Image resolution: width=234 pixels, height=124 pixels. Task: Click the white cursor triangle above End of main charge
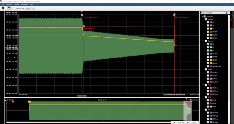pyautogui.click(x=82, y=12)
